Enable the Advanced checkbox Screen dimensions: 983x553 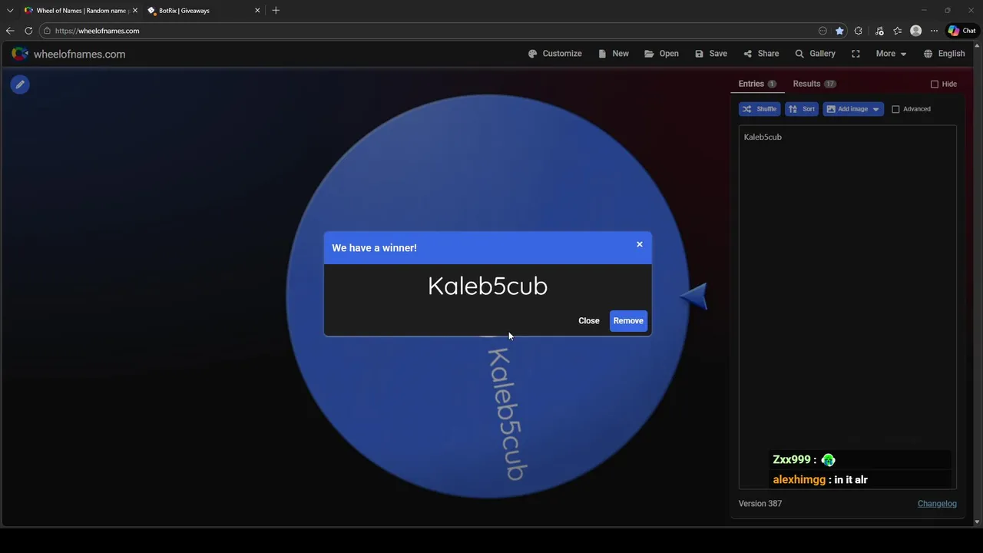895,109
